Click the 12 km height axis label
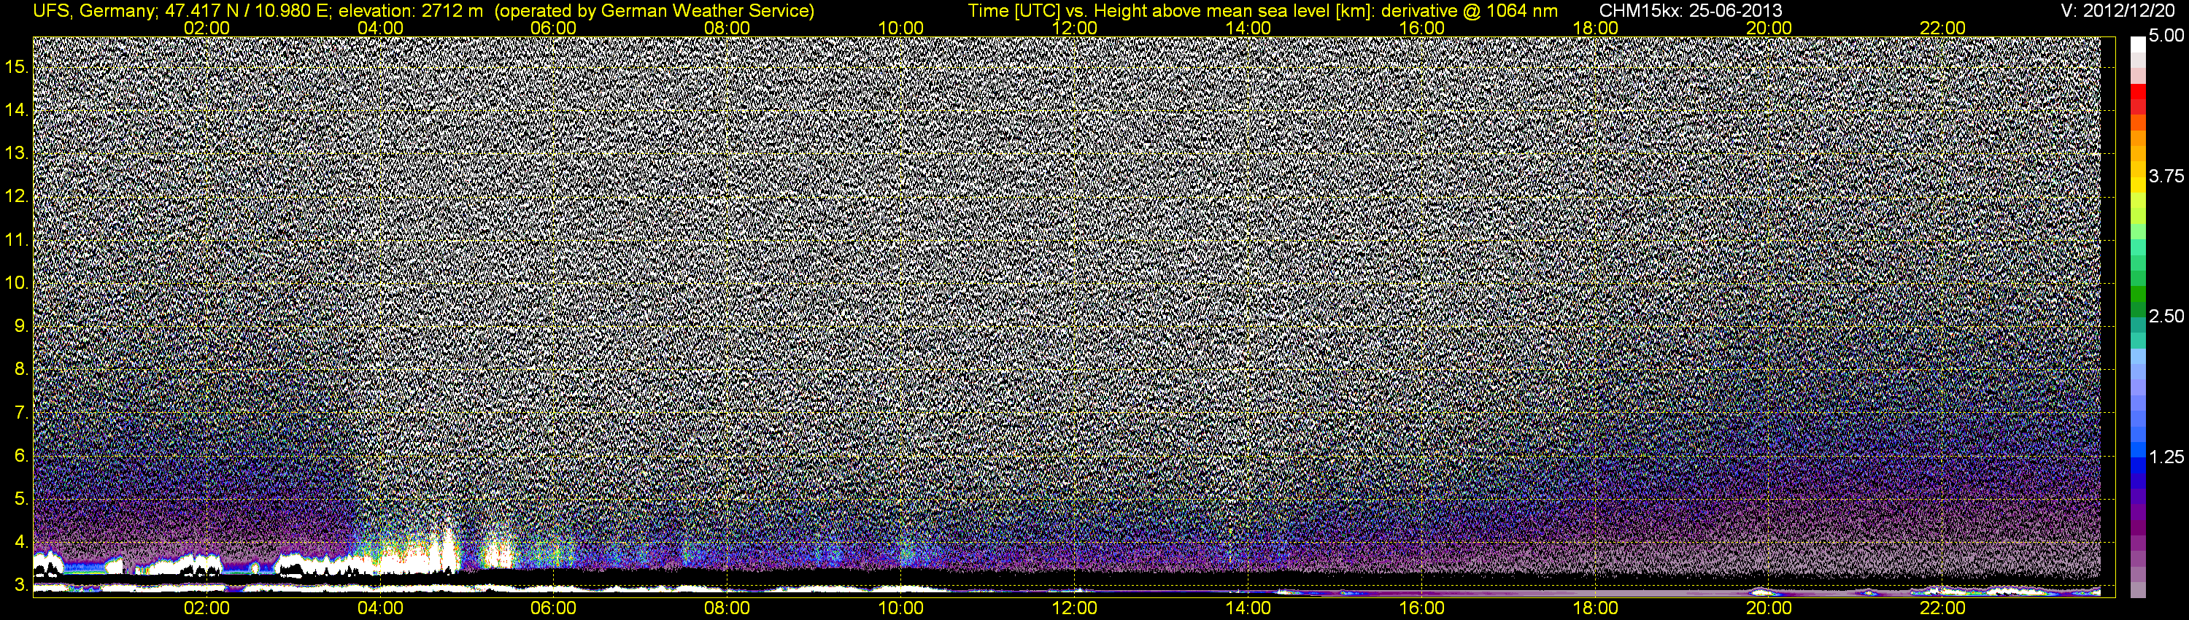The image size is (2189, 620). pos(17,196)
